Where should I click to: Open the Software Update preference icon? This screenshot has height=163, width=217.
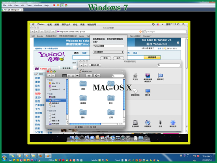click(148, 124)
